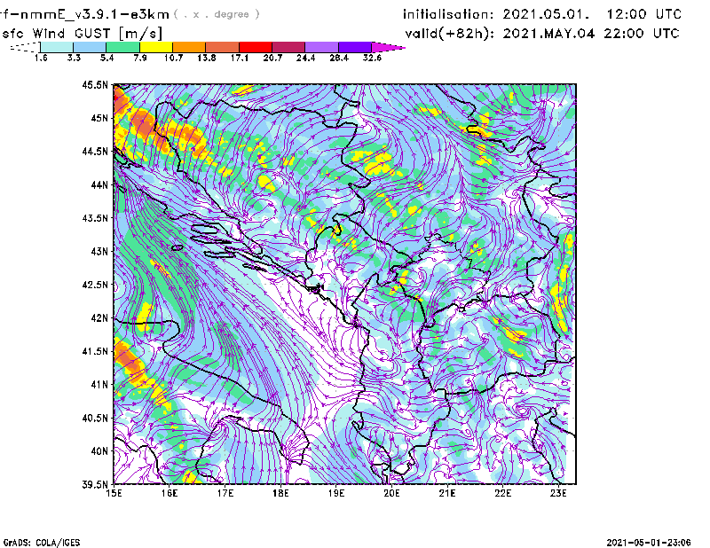The image size is (710, 548).
Task: Click the white dashed arrow at the legend start
Action: pos(25,47)
